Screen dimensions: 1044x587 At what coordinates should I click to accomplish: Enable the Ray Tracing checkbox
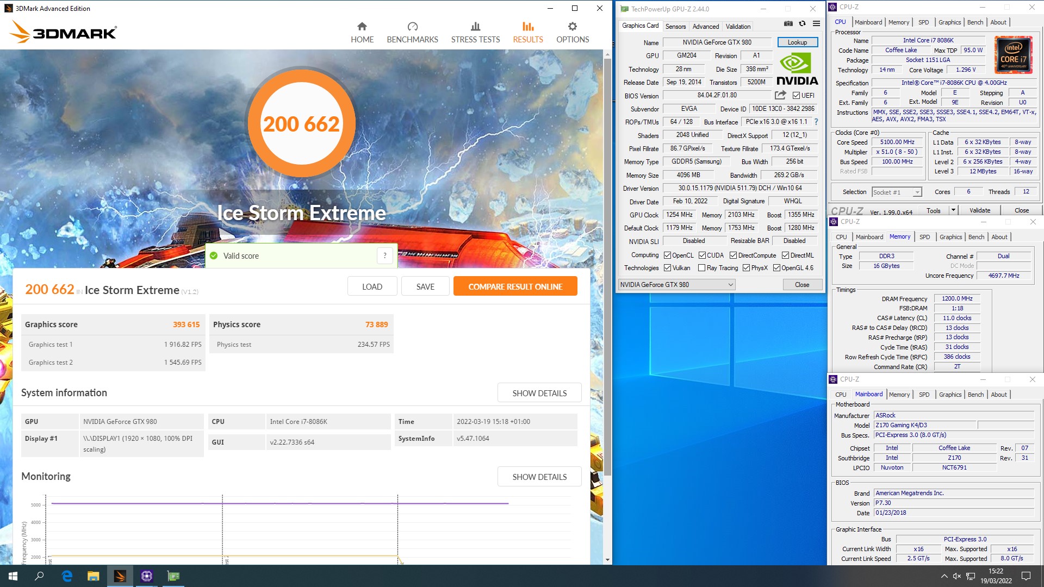tap(701, 268)
